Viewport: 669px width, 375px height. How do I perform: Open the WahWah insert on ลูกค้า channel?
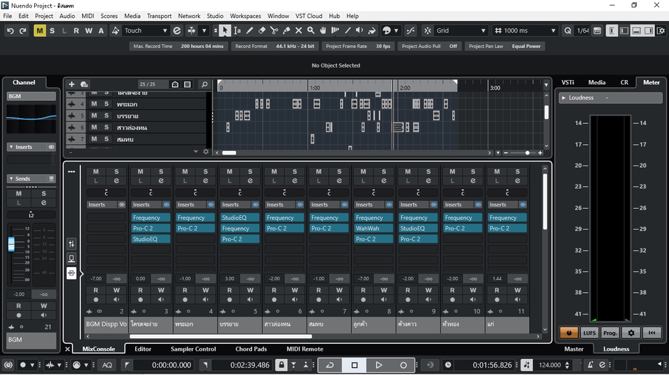pos(374,228)
